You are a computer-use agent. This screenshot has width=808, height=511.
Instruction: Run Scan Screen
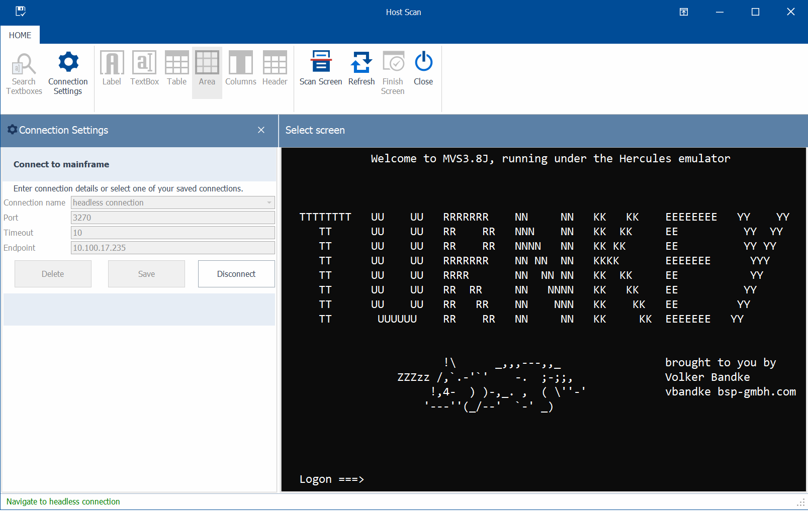click(321, 69)
